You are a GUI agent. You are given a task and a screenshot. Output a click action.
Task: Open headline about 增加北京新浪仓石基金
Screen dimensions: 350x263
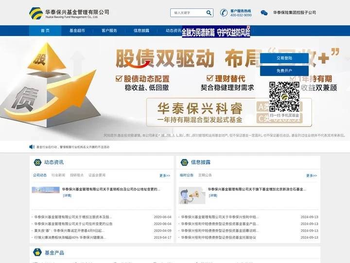tap(257, 189)
